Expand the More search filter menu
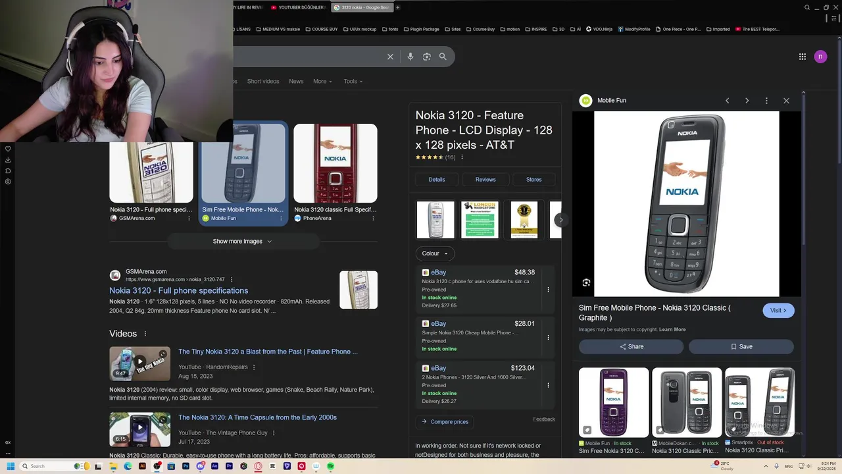842x474 pixels. pos(322,81)
